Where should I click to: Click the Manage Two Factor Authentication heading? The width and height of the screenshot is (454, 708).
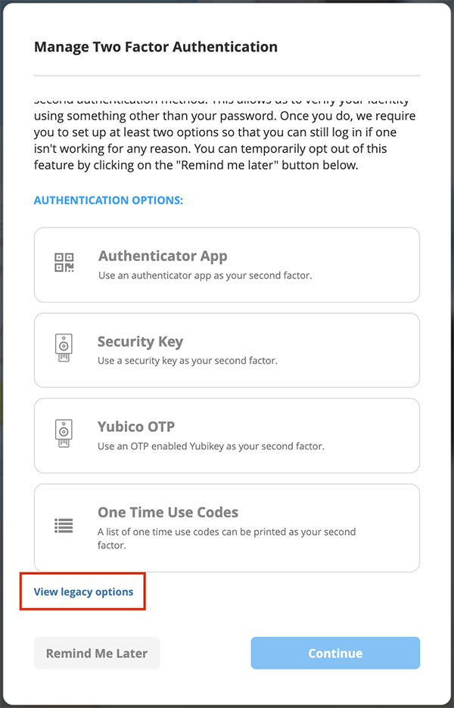156,47
